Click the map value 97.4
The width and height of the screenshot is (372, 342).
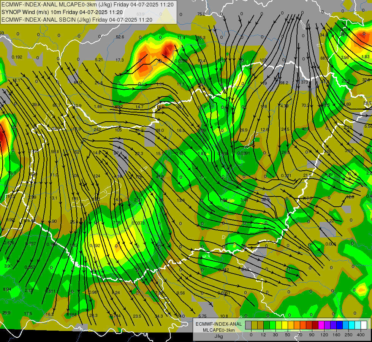(118, 153)
